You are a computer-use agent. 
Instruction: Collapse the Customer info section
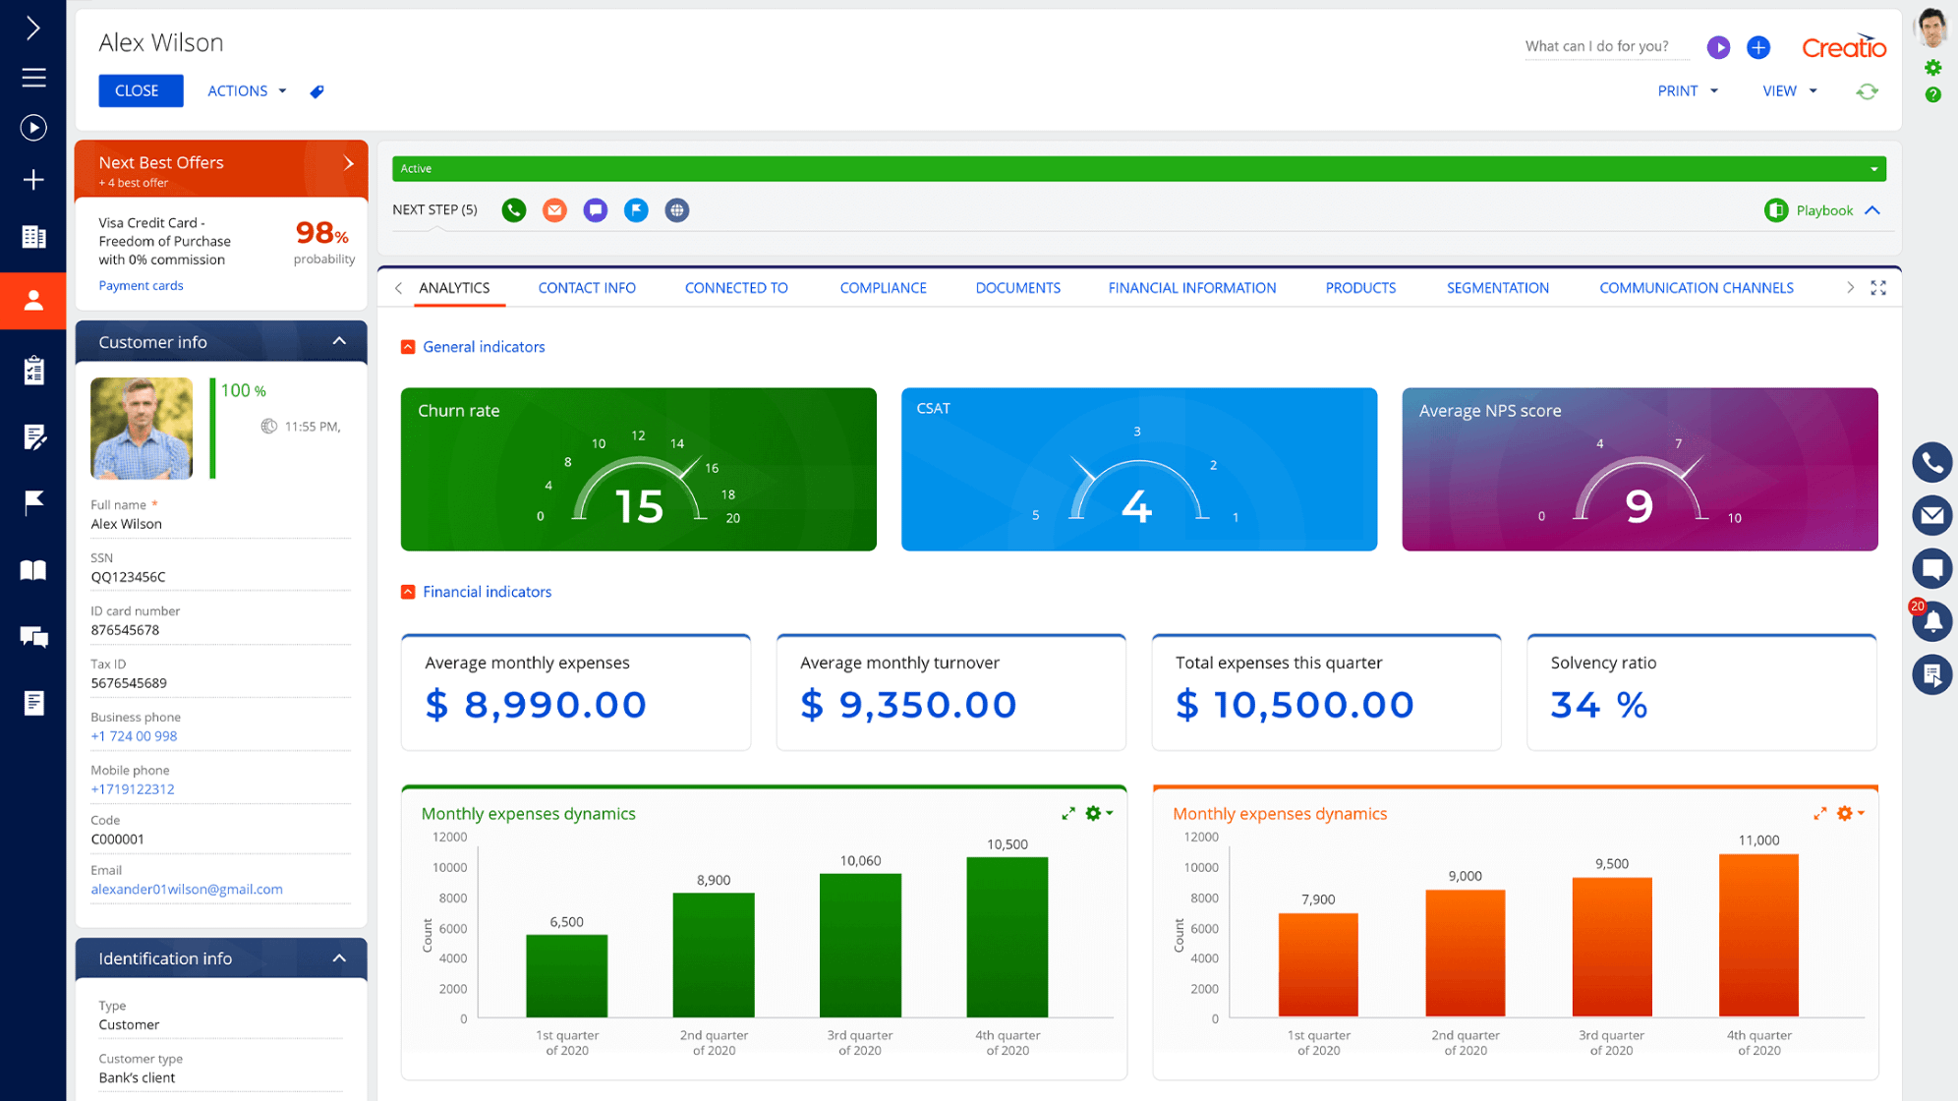point(340,341)
